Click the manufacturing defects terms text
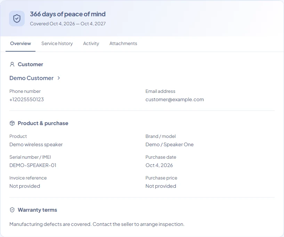The image size is (284, 237). [x=97, y=224]
